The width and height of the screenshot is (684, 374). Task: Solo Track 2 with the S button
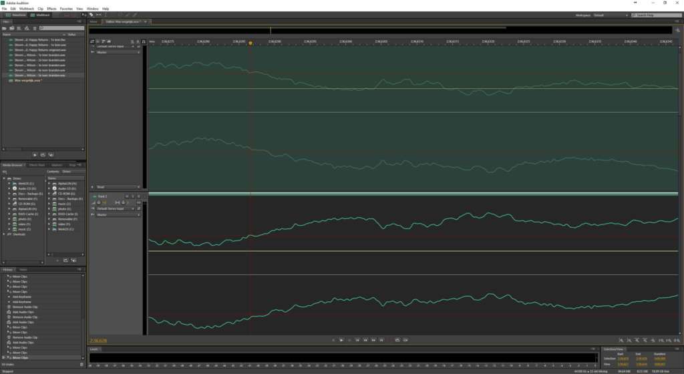click(133, 196)
